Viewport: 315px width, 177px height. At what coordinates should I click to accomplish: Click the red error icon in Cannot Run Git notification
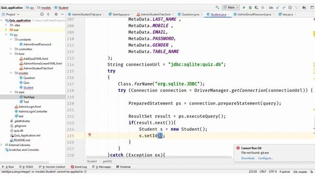(238, 148)
